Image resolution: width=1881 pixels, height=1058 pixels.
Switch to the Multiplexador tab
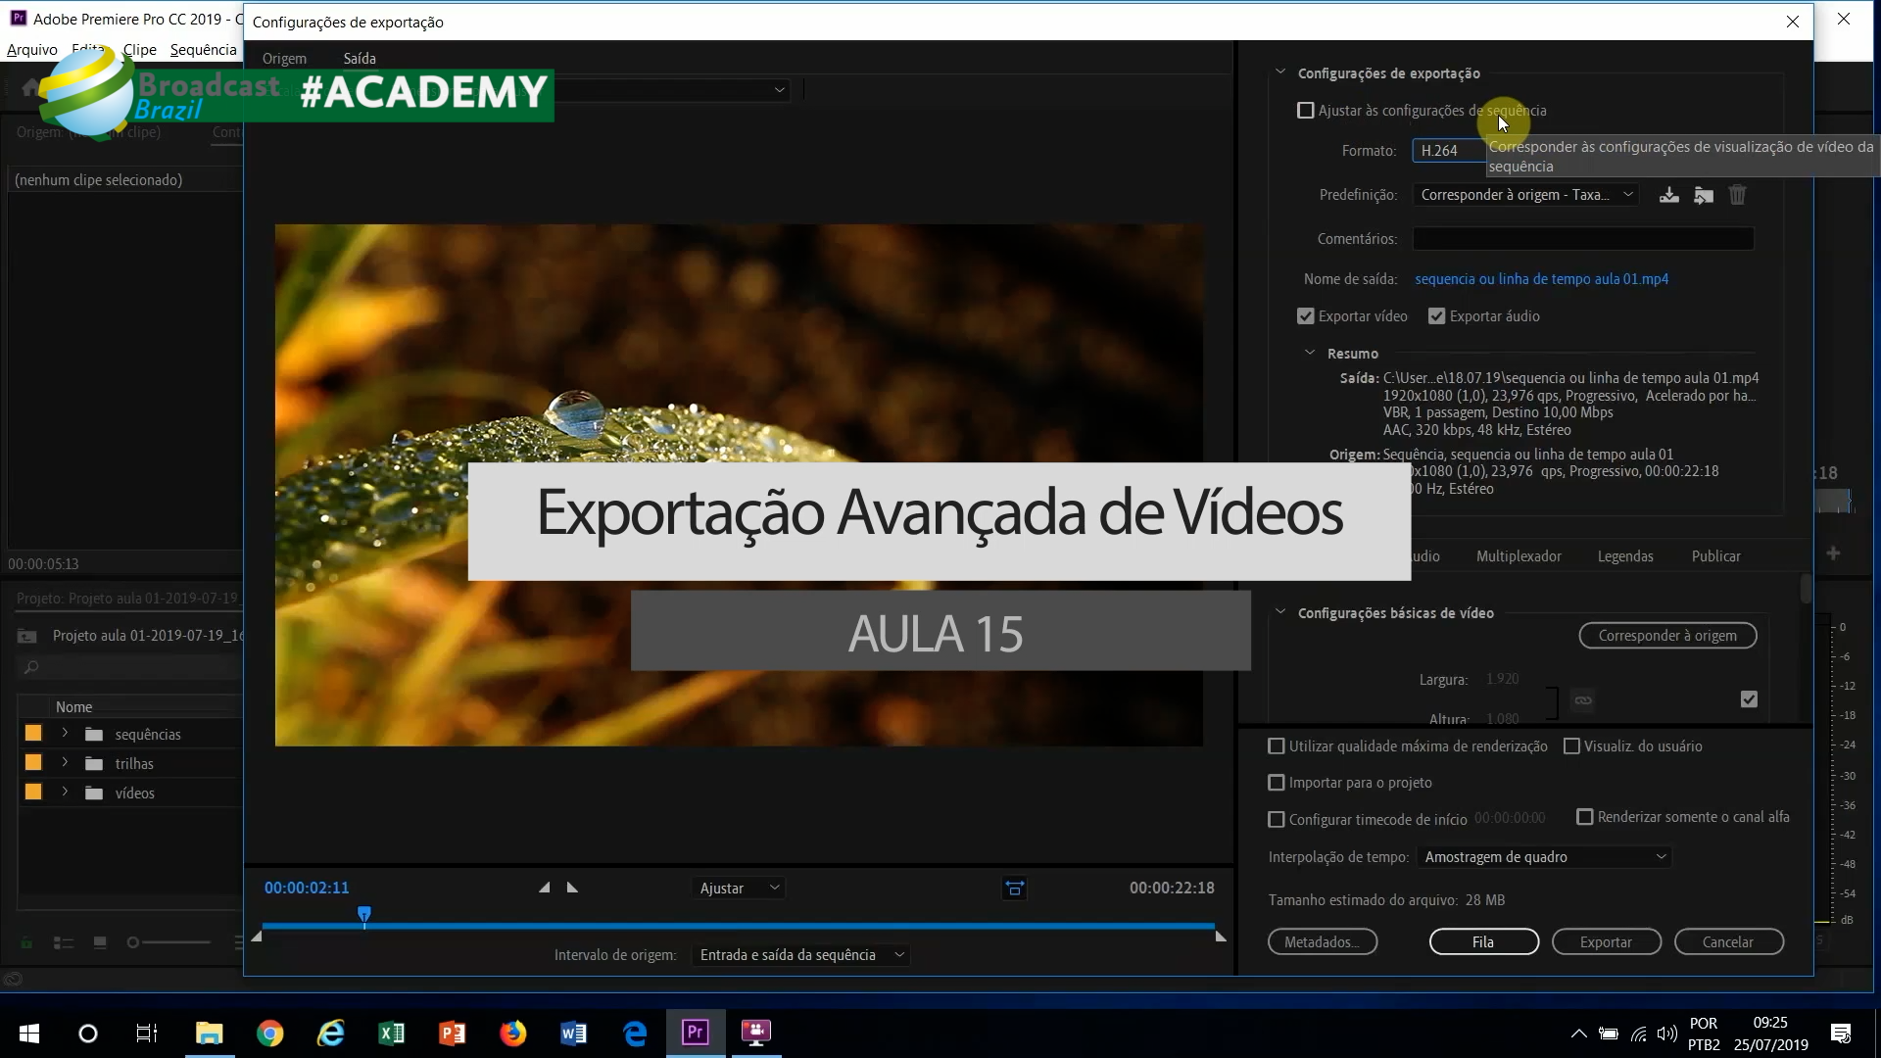(x=1518, y=556)
